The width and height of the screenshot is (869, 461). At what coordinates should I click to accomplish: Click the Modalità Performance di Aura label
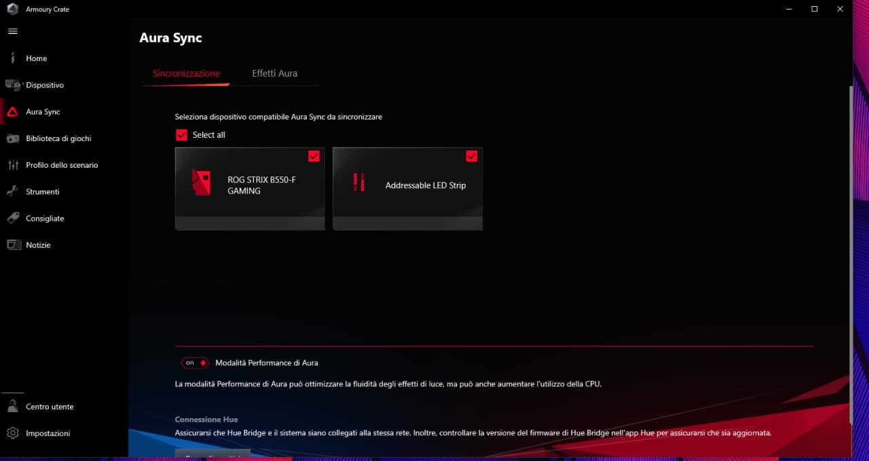pyautogui.click(x=267, y=363)
